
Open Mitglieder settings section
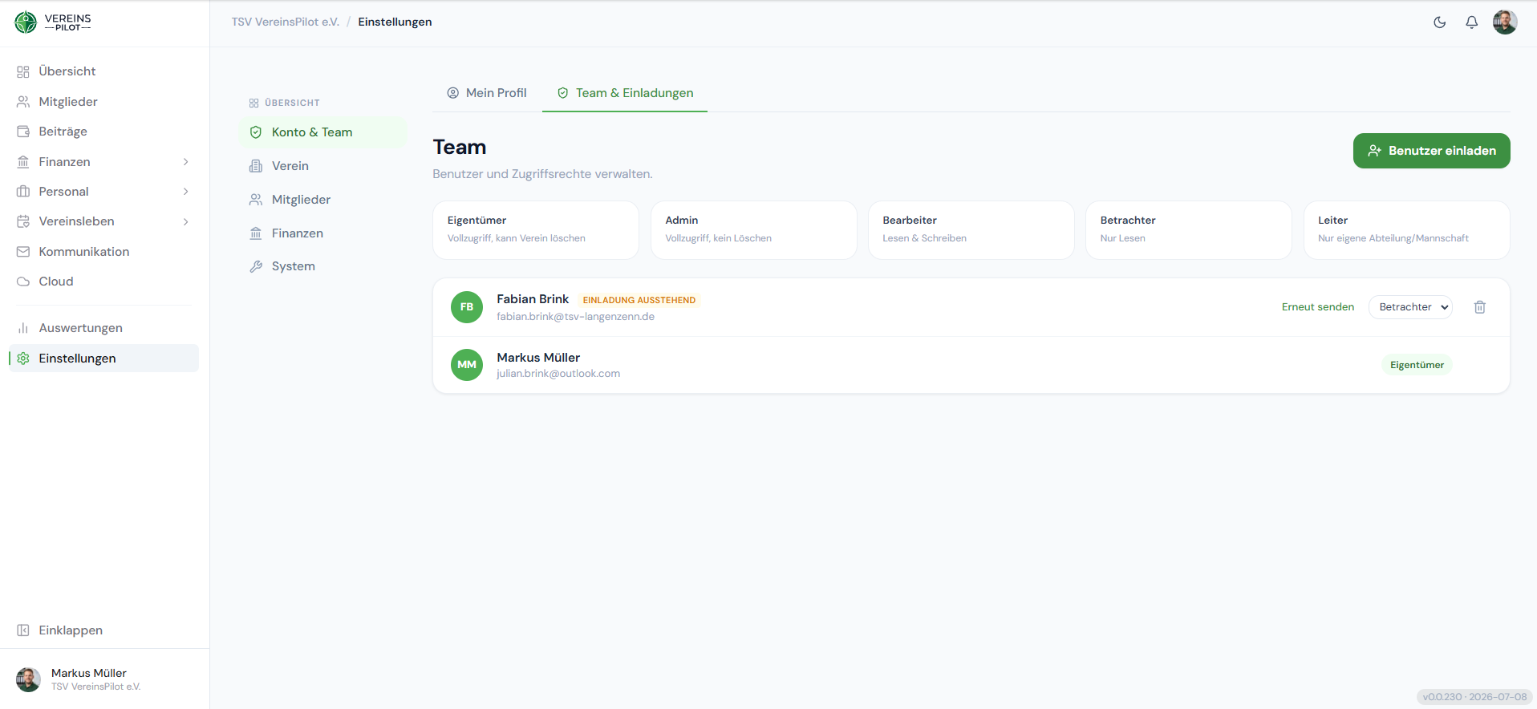point(322,200)
